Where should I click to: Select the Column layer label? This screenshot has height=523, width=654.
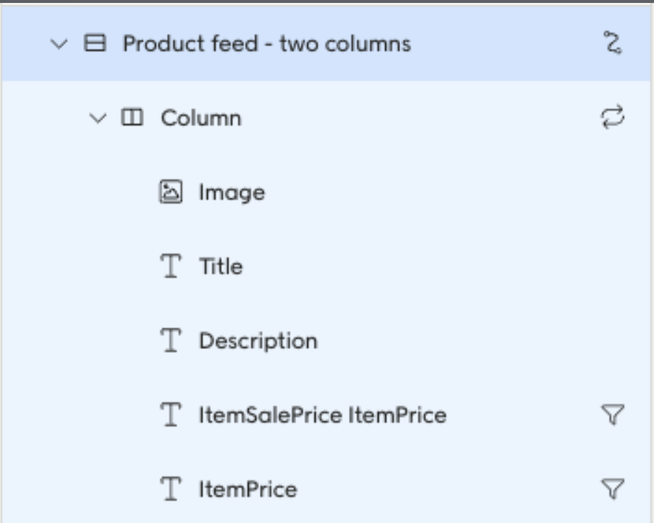(x=200, y=118)
